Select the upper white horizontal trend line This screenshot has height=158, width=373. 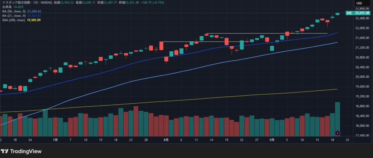click(266, 33)
